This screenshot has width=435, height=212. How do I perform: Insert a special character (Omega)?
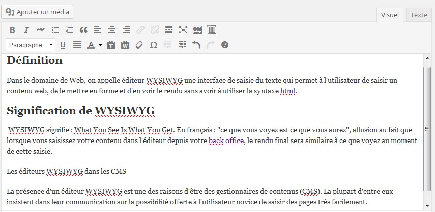coord(154,45)
